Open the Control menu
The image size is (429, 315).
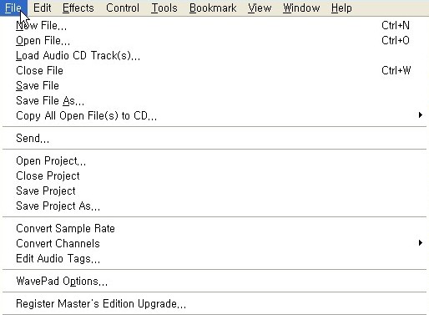click(123, 8)
